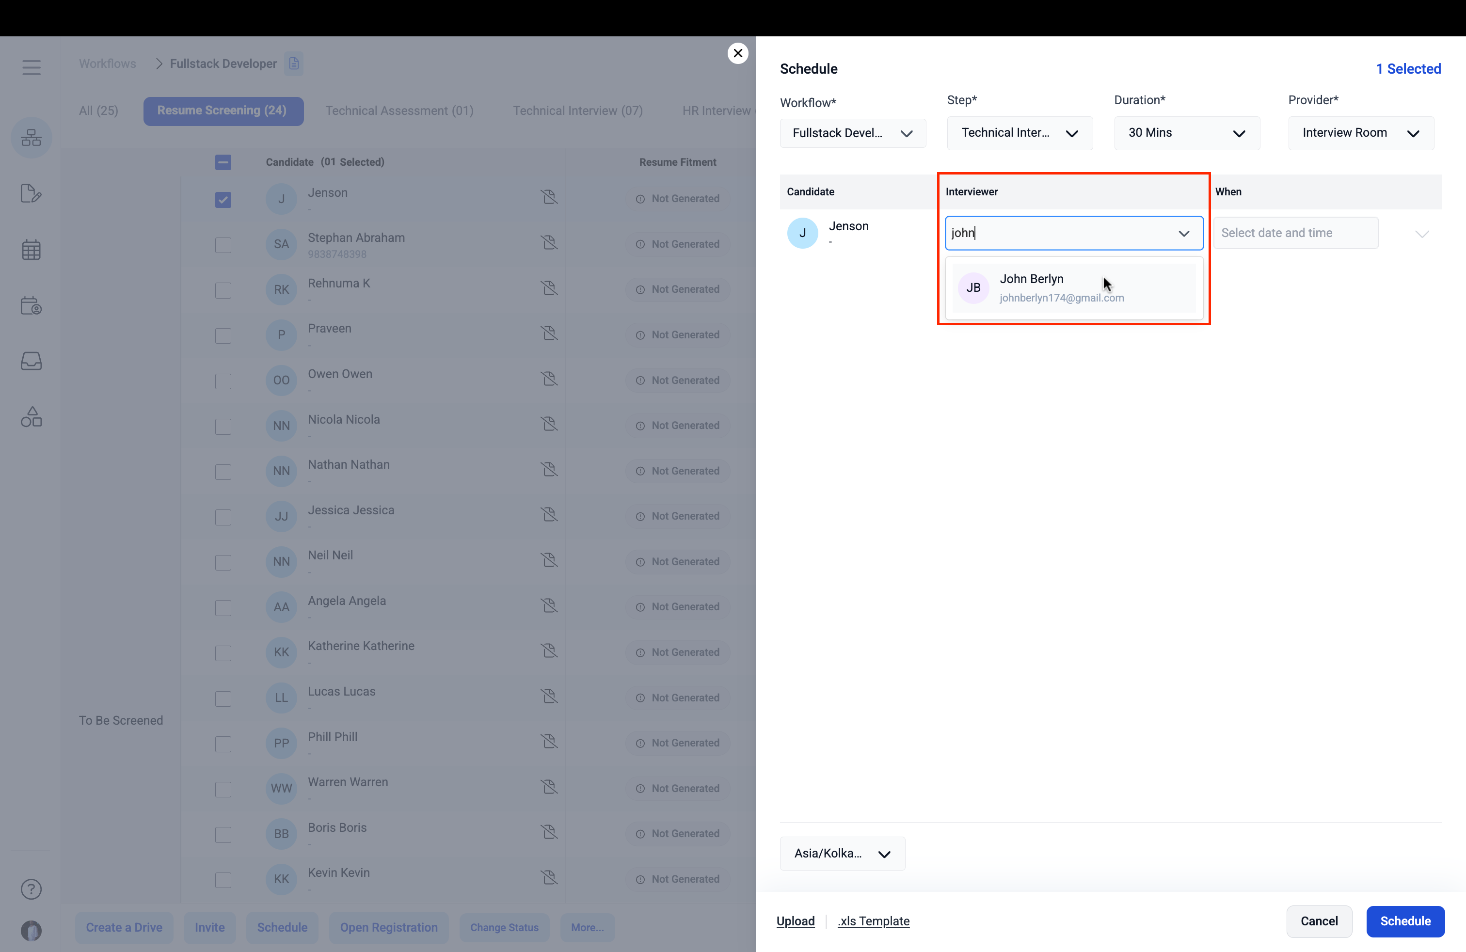Click the Select date and time field
Screen dimensions: 1466x952
1295,233
